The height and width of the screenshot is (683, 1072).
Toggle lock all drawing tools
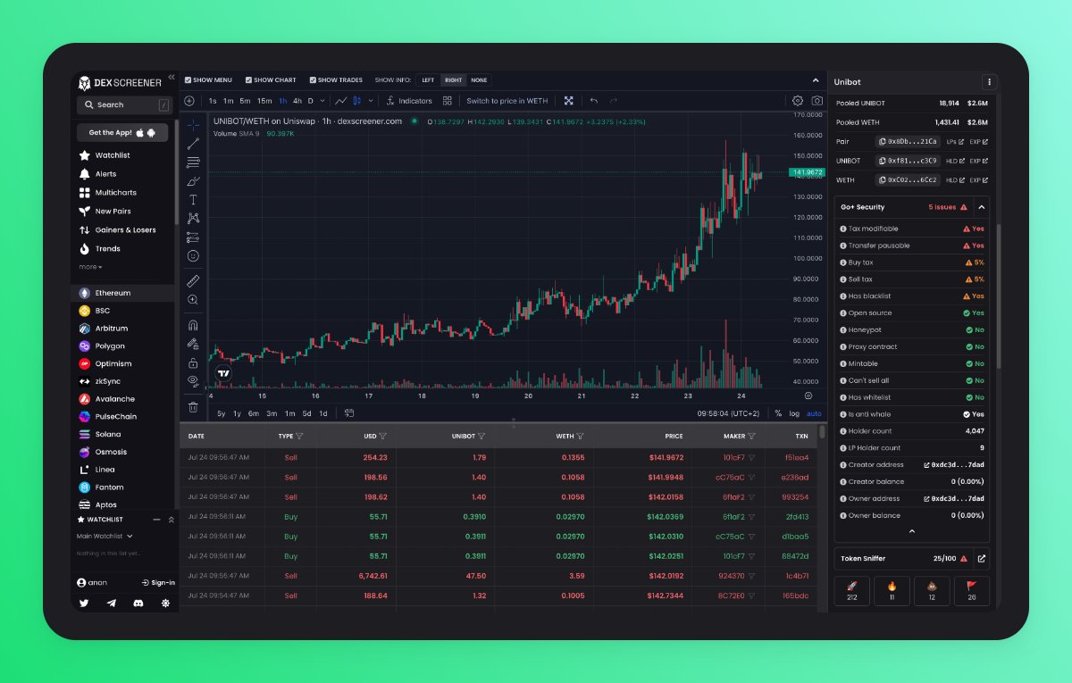193,363
